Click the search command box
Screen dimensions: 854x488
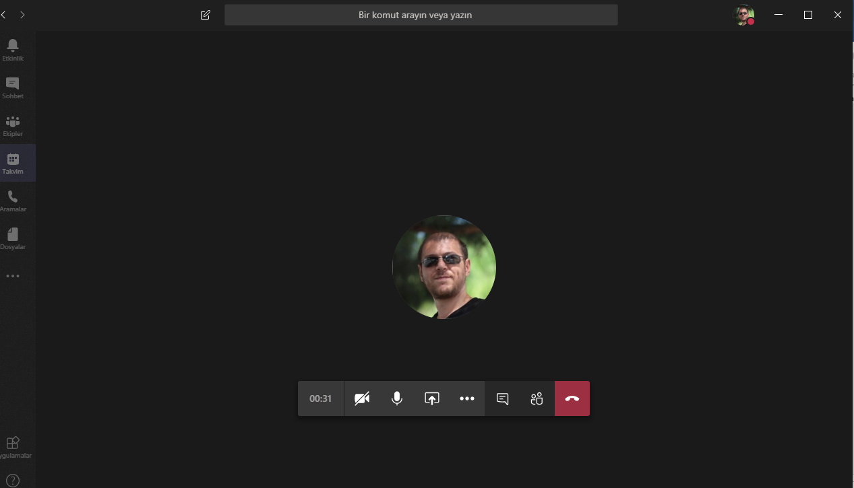click(x=421, y=15)
